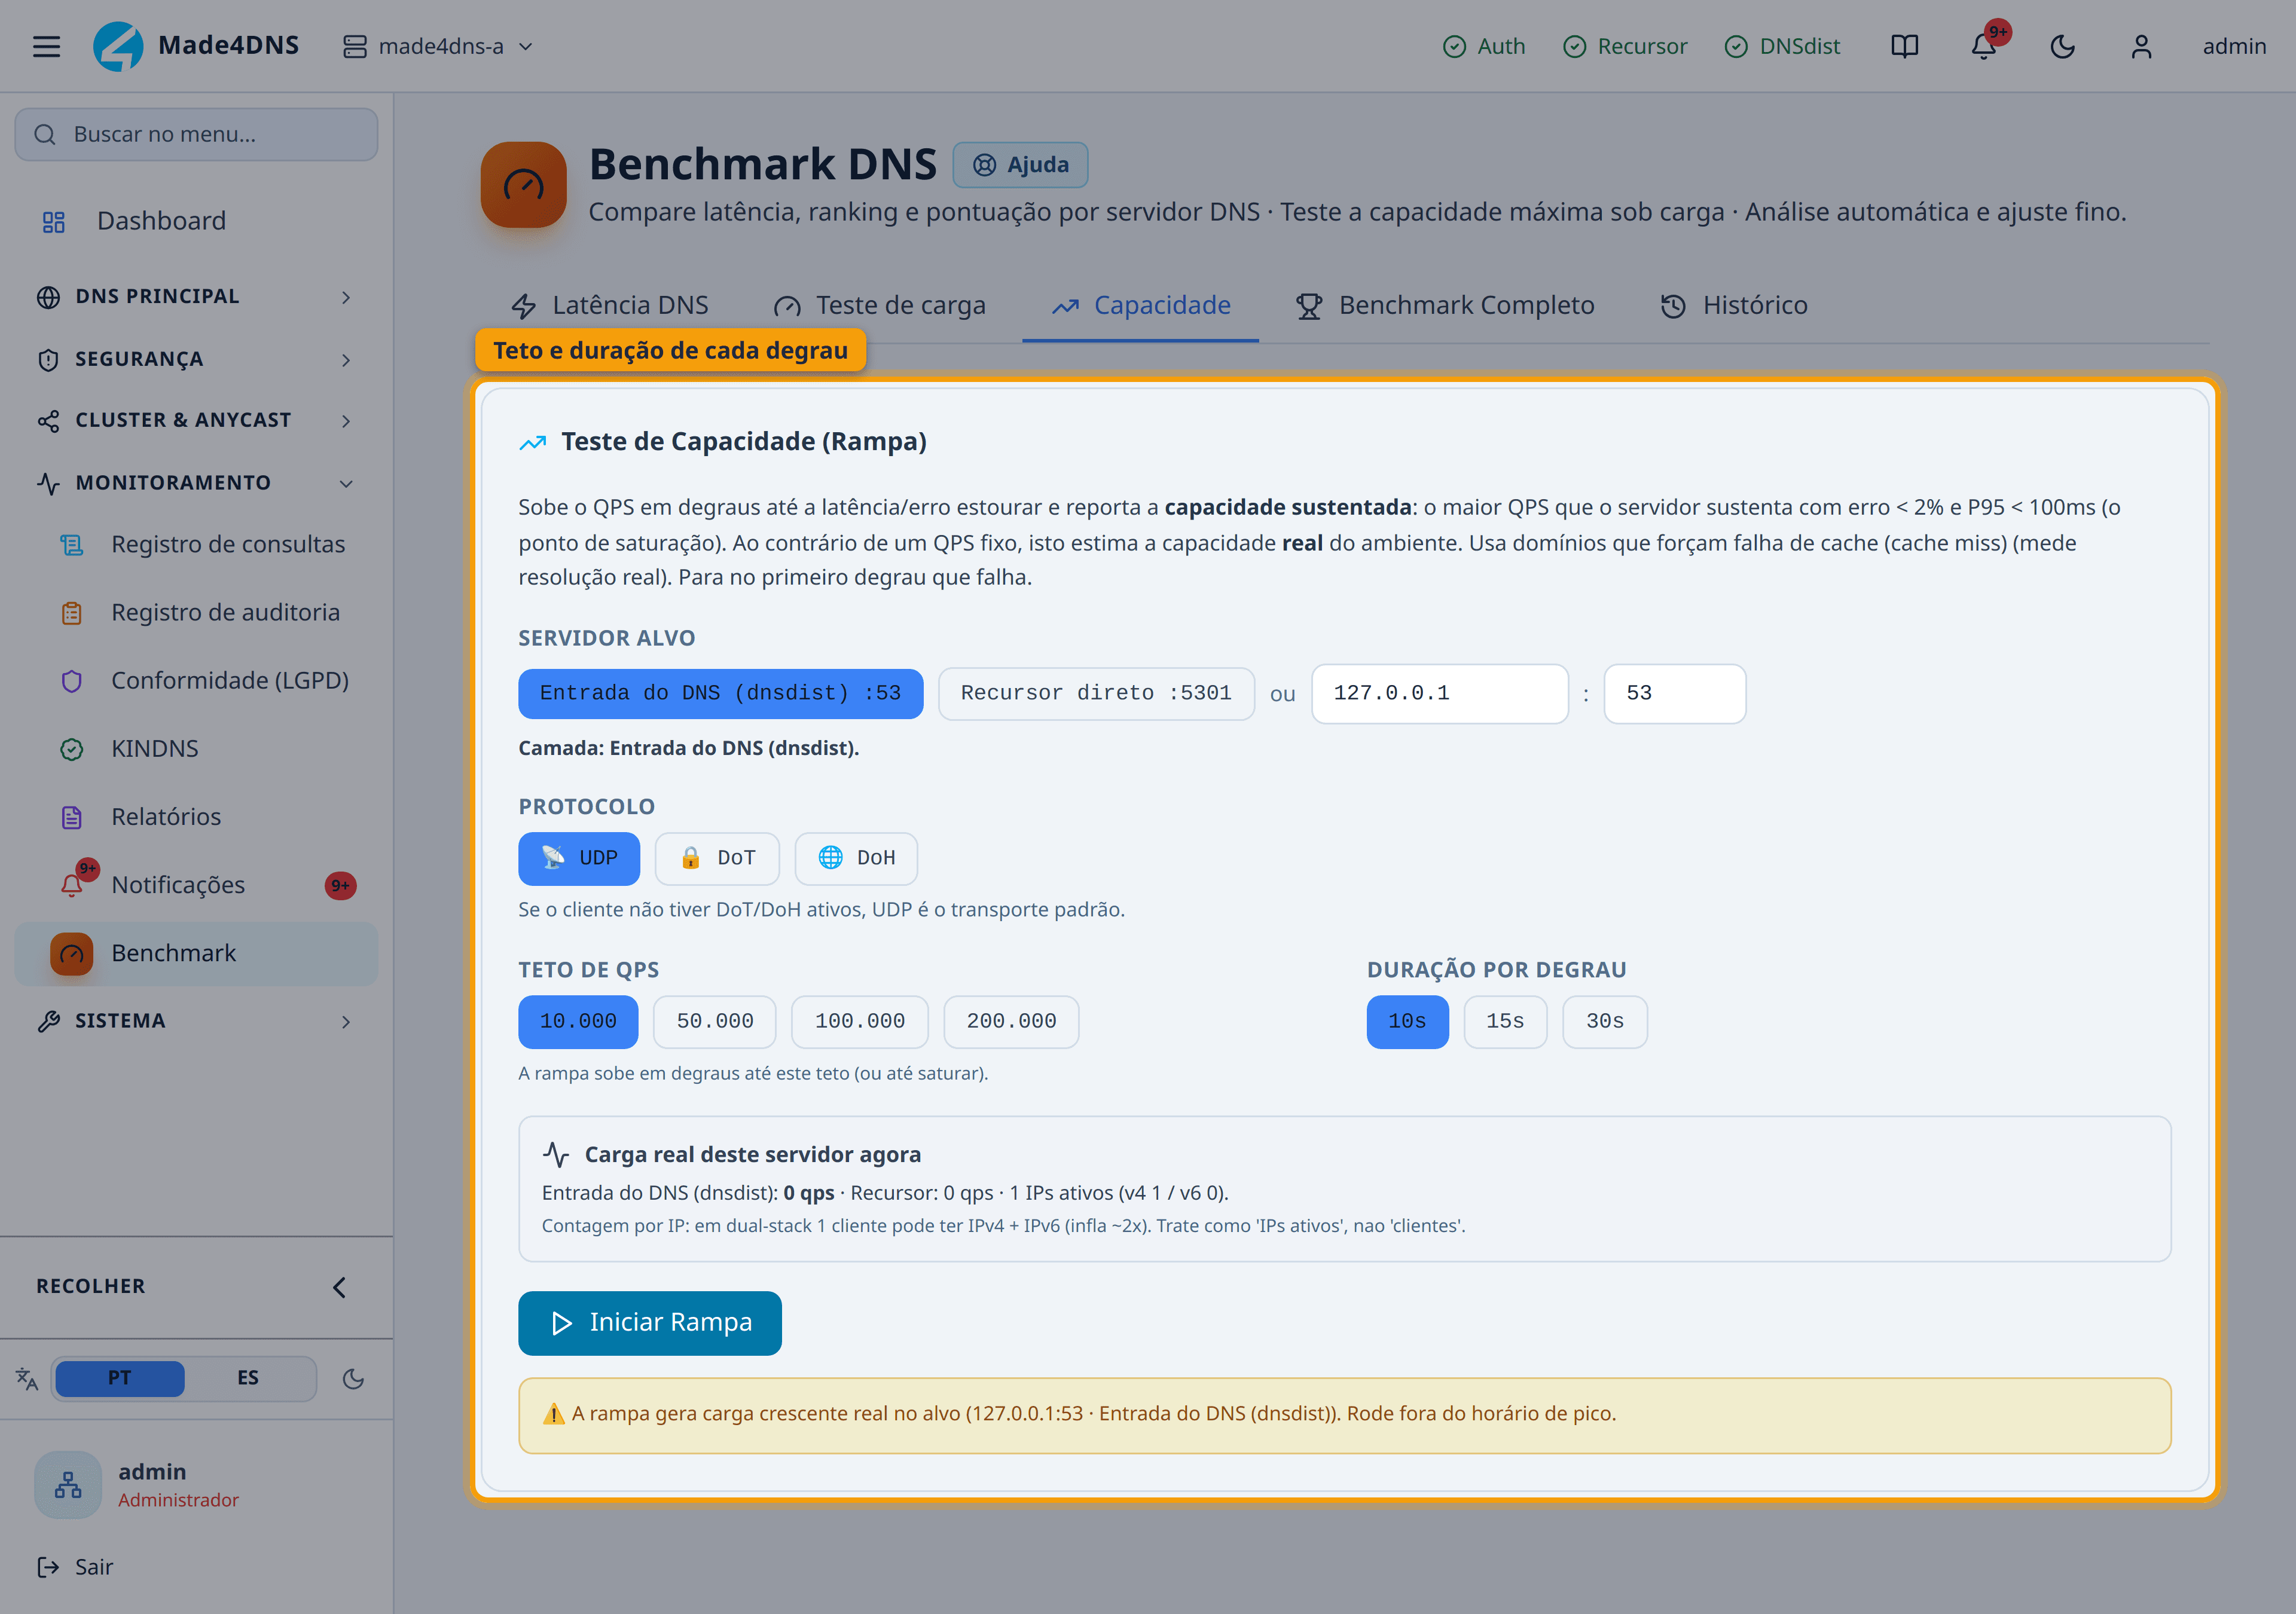Click the Conformidade (LGPD) shield icon
Screen dimensions: 2296x1614
tap(71, 681)
